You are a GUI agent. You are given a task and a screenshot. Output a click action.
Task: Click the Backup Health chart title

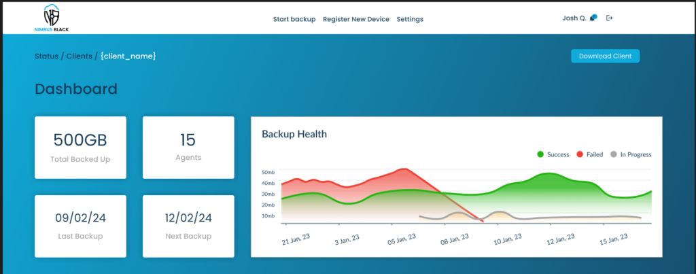tap(294, 134)
